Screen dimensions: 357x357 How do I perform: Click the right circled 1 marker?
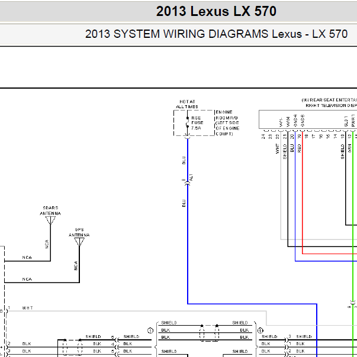coord(260,330)
